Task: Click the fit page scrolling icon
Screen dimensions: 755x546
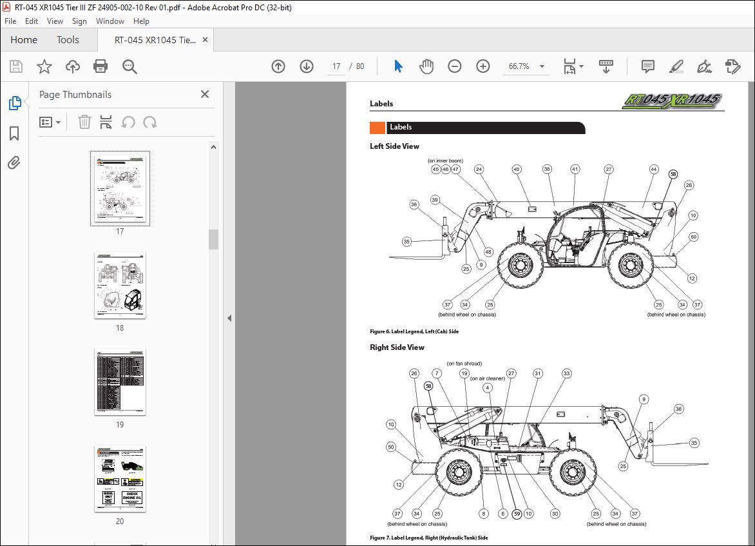Action: (x=569, y=66)
